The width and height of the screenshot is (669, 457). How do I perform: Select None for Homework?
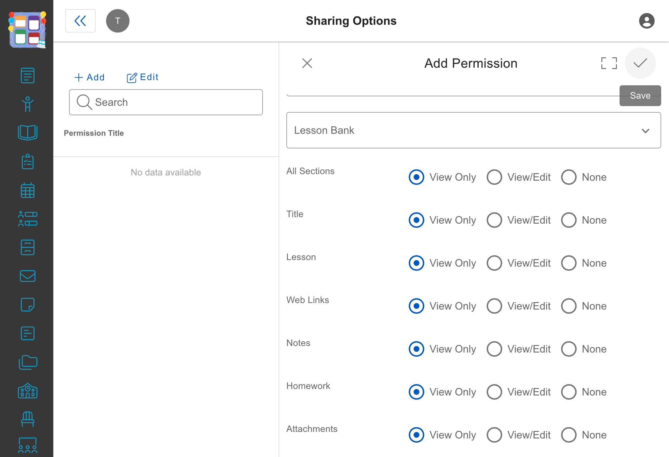[x=569, y=392]
